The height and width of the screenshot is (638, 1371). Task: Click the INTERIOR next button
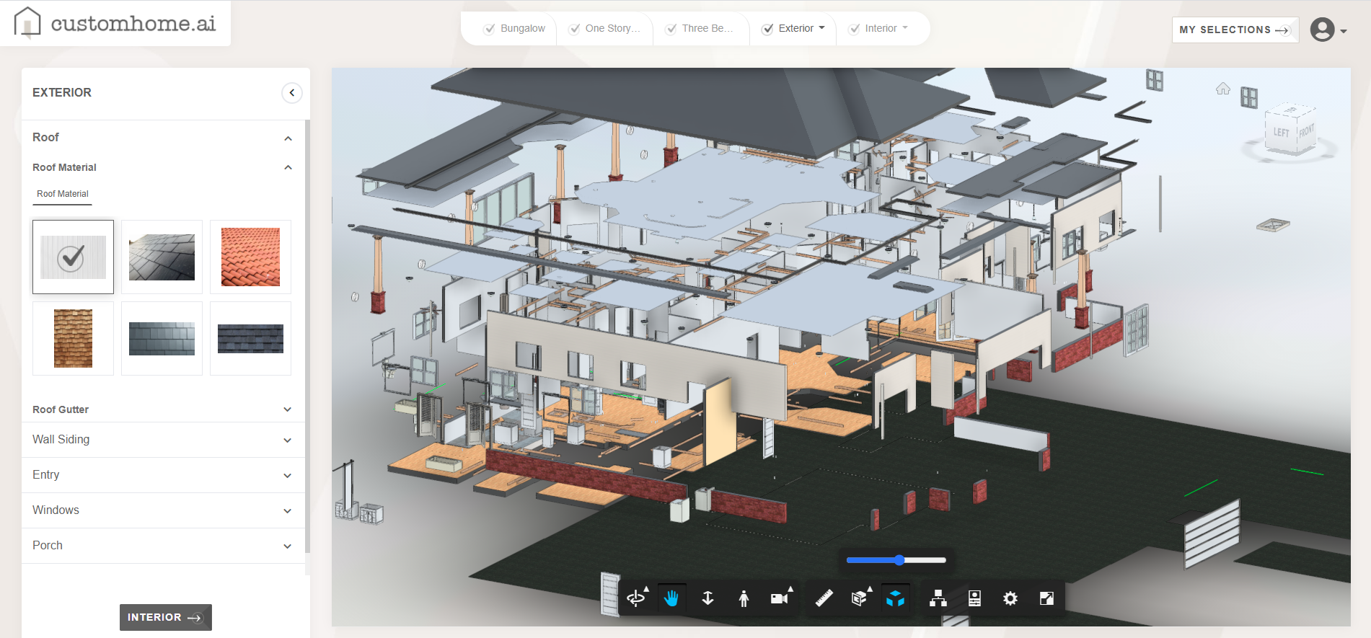166,617
